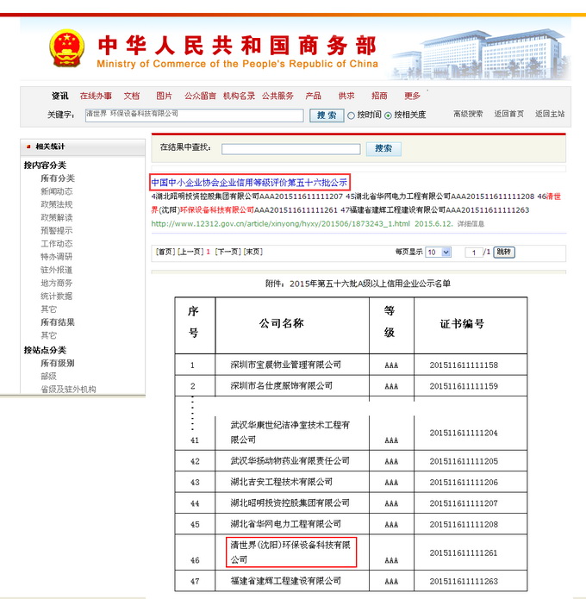The width and height of the screenshot is (586, 599).
Task: Click the 12312.gov.cn result URL
Action: (x=280, y=224)
